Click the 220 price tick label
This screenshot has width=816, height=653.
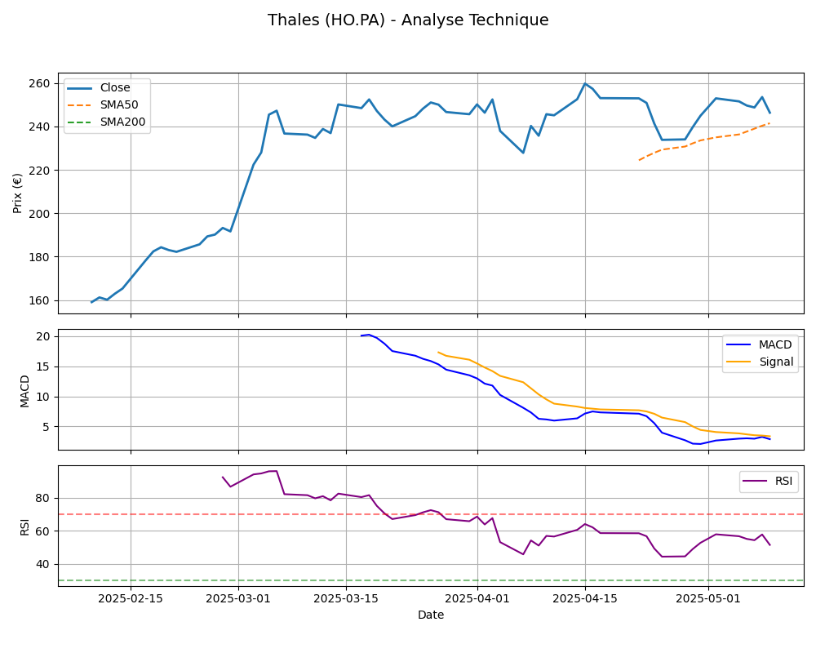point(41,171)
